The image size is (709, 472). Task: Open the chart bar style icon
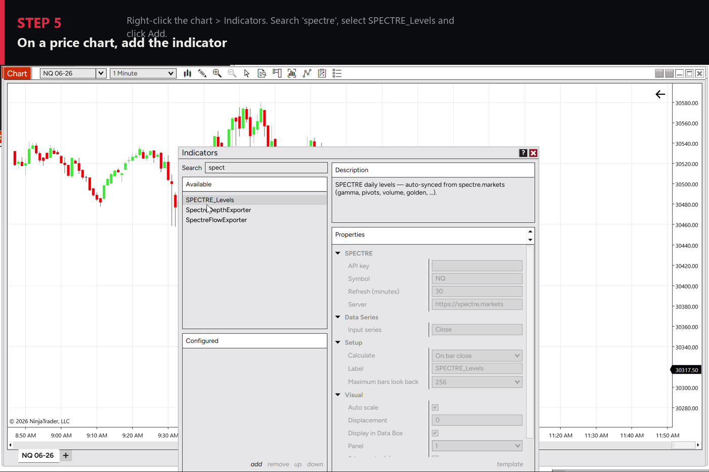click(x=187, y=73)
